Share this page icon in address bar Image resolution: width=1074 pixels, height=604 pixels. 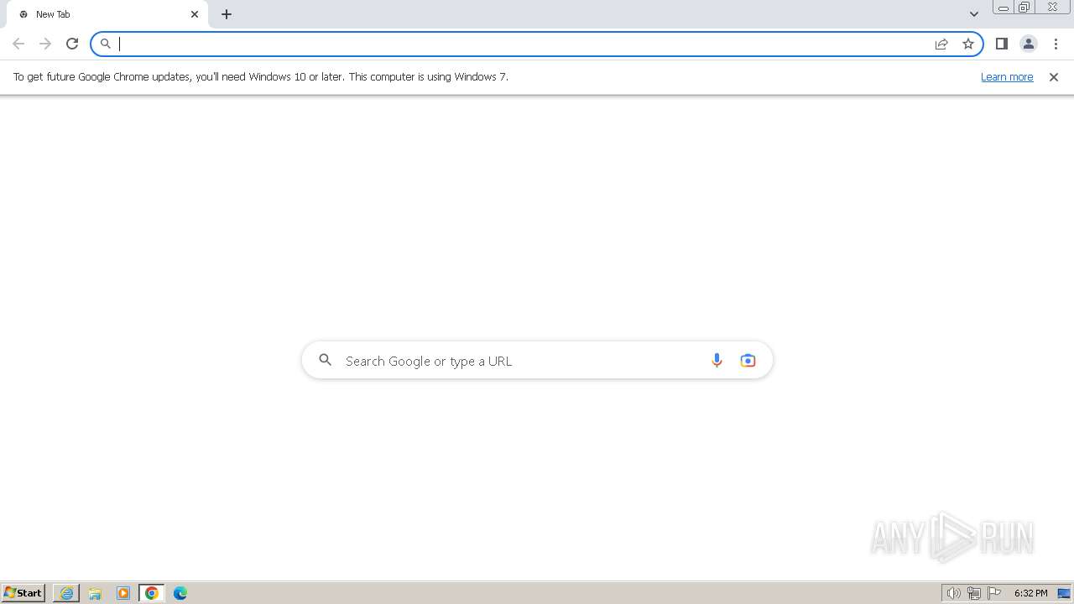click(941, 44)
